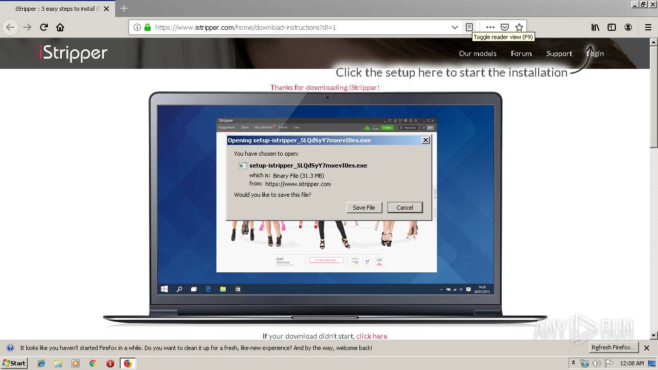The image size is (658, 370).
Task: Toggle reader view icon
Action: click(x=469, y=27)
